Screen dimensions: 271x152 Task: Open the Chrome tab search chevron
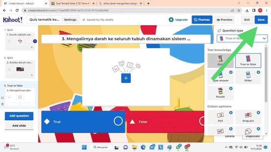[239, 3]
